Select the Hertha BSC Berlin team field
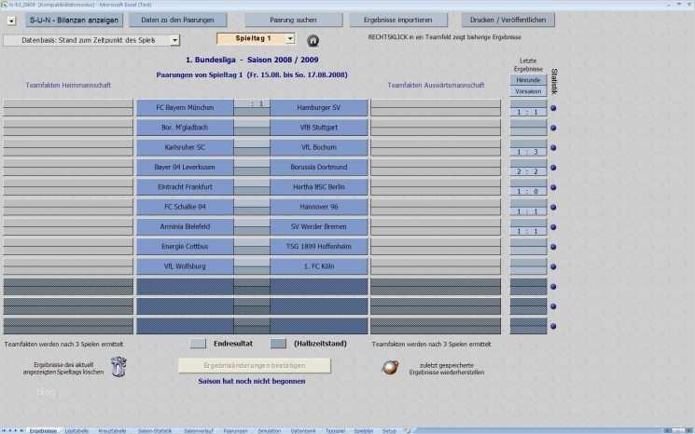 319,186
